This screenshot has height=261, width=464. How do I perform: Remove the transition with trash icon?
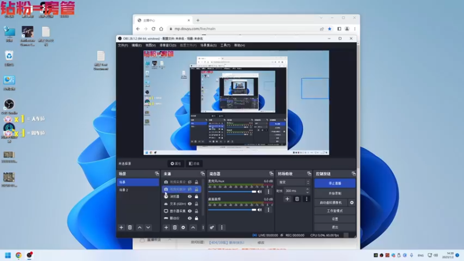tap(297, 199)
